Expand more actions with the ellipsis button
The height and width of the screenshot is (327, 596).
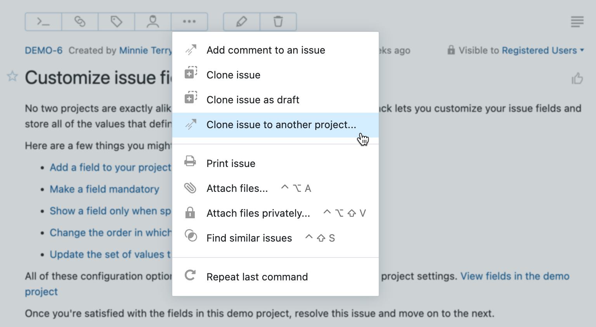click(x=189, y=22)
